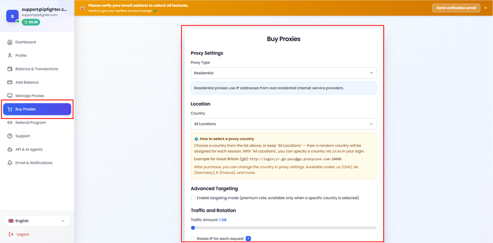This screenshot has width=493, height=243.
Task: Click the Logout link
Action: click(x=19, y=234)
